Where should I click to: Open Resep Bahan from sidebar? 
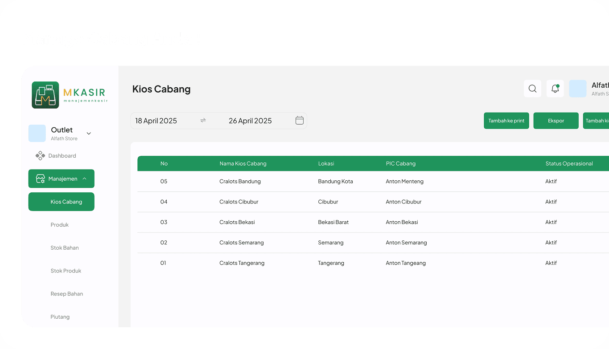point(67,294)
